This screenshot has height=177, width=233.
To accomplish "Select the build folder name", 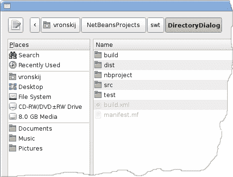I will (111, 55).
